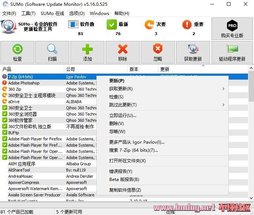Click the 软件数 list icon
This screenshot has height=215, width=254.
[x=73, y=24]
